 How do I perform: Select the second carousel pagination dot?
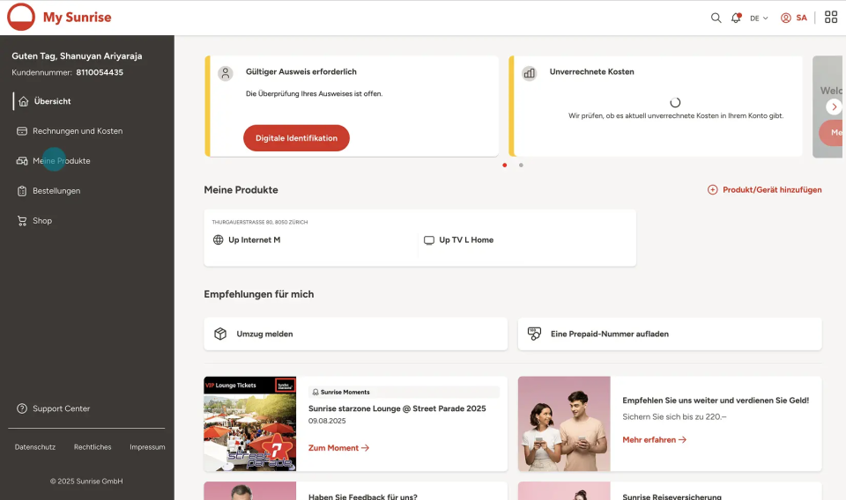pyautogui.click(x=521, y=165)
